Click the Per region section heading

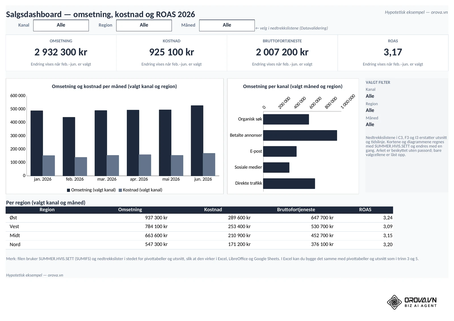click(x=46, y=203)
